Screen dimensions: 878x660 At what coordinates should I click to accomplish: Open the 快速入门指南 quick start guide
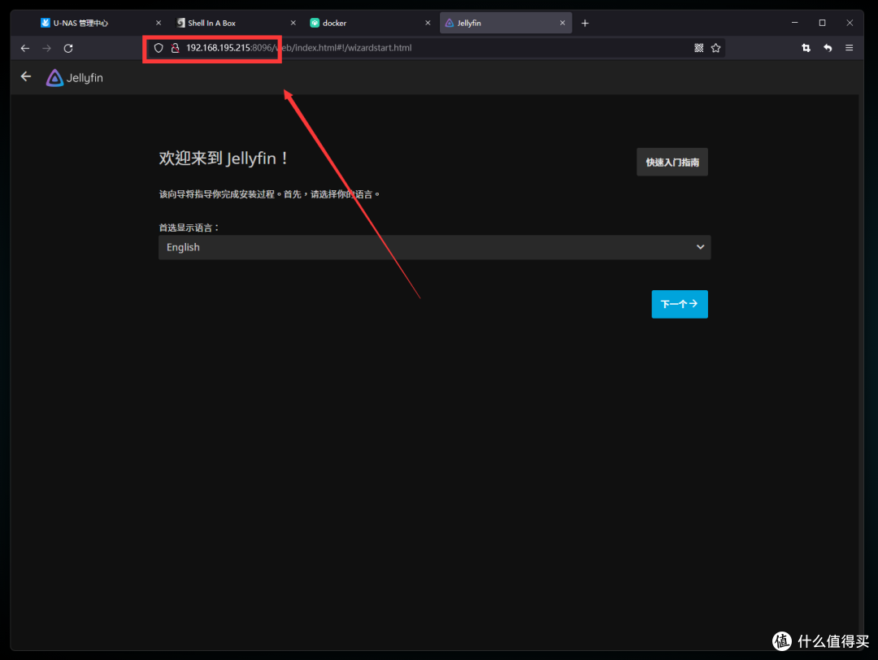(672, 162)
